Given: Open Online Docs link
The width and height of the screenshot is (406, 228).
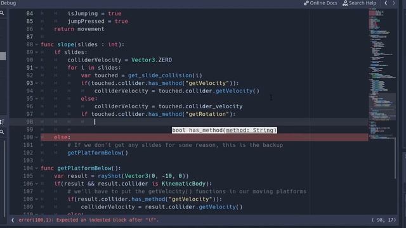Looking at the screenshot, I should 320,3.
